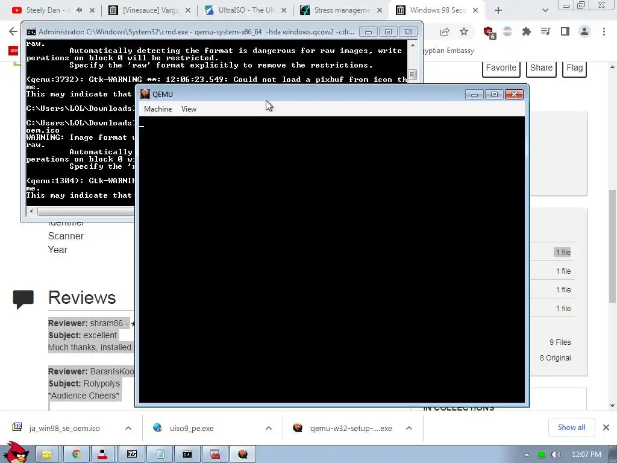Image resolution: width=617 pixels, height=463 pixels.
Task: Click the 12:07 PM taskbar clock
Action: [x=586, y=455]
